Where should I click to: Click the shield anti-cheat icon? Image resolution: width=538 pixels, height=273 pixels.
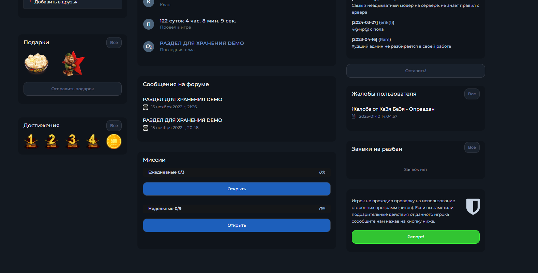click(x=473, y=206)
